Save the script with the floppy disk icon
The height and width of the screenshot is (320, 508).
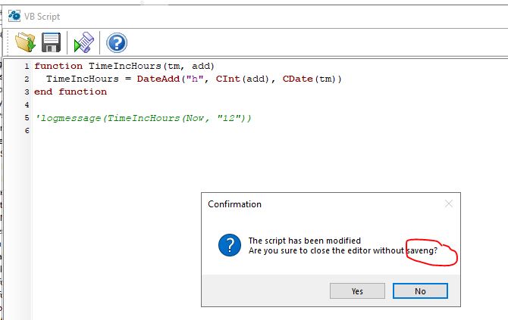(x=51, y=42)
